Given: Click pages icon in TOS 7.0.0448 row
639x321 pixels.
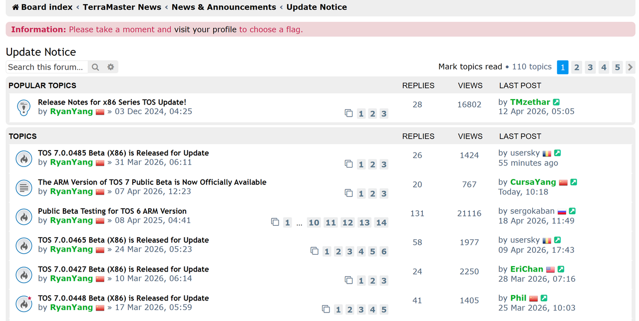Looking at the screenshot, I should point(326,309).
